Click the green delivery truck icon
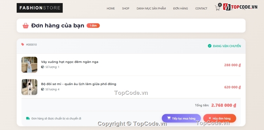 click(28, 118)
